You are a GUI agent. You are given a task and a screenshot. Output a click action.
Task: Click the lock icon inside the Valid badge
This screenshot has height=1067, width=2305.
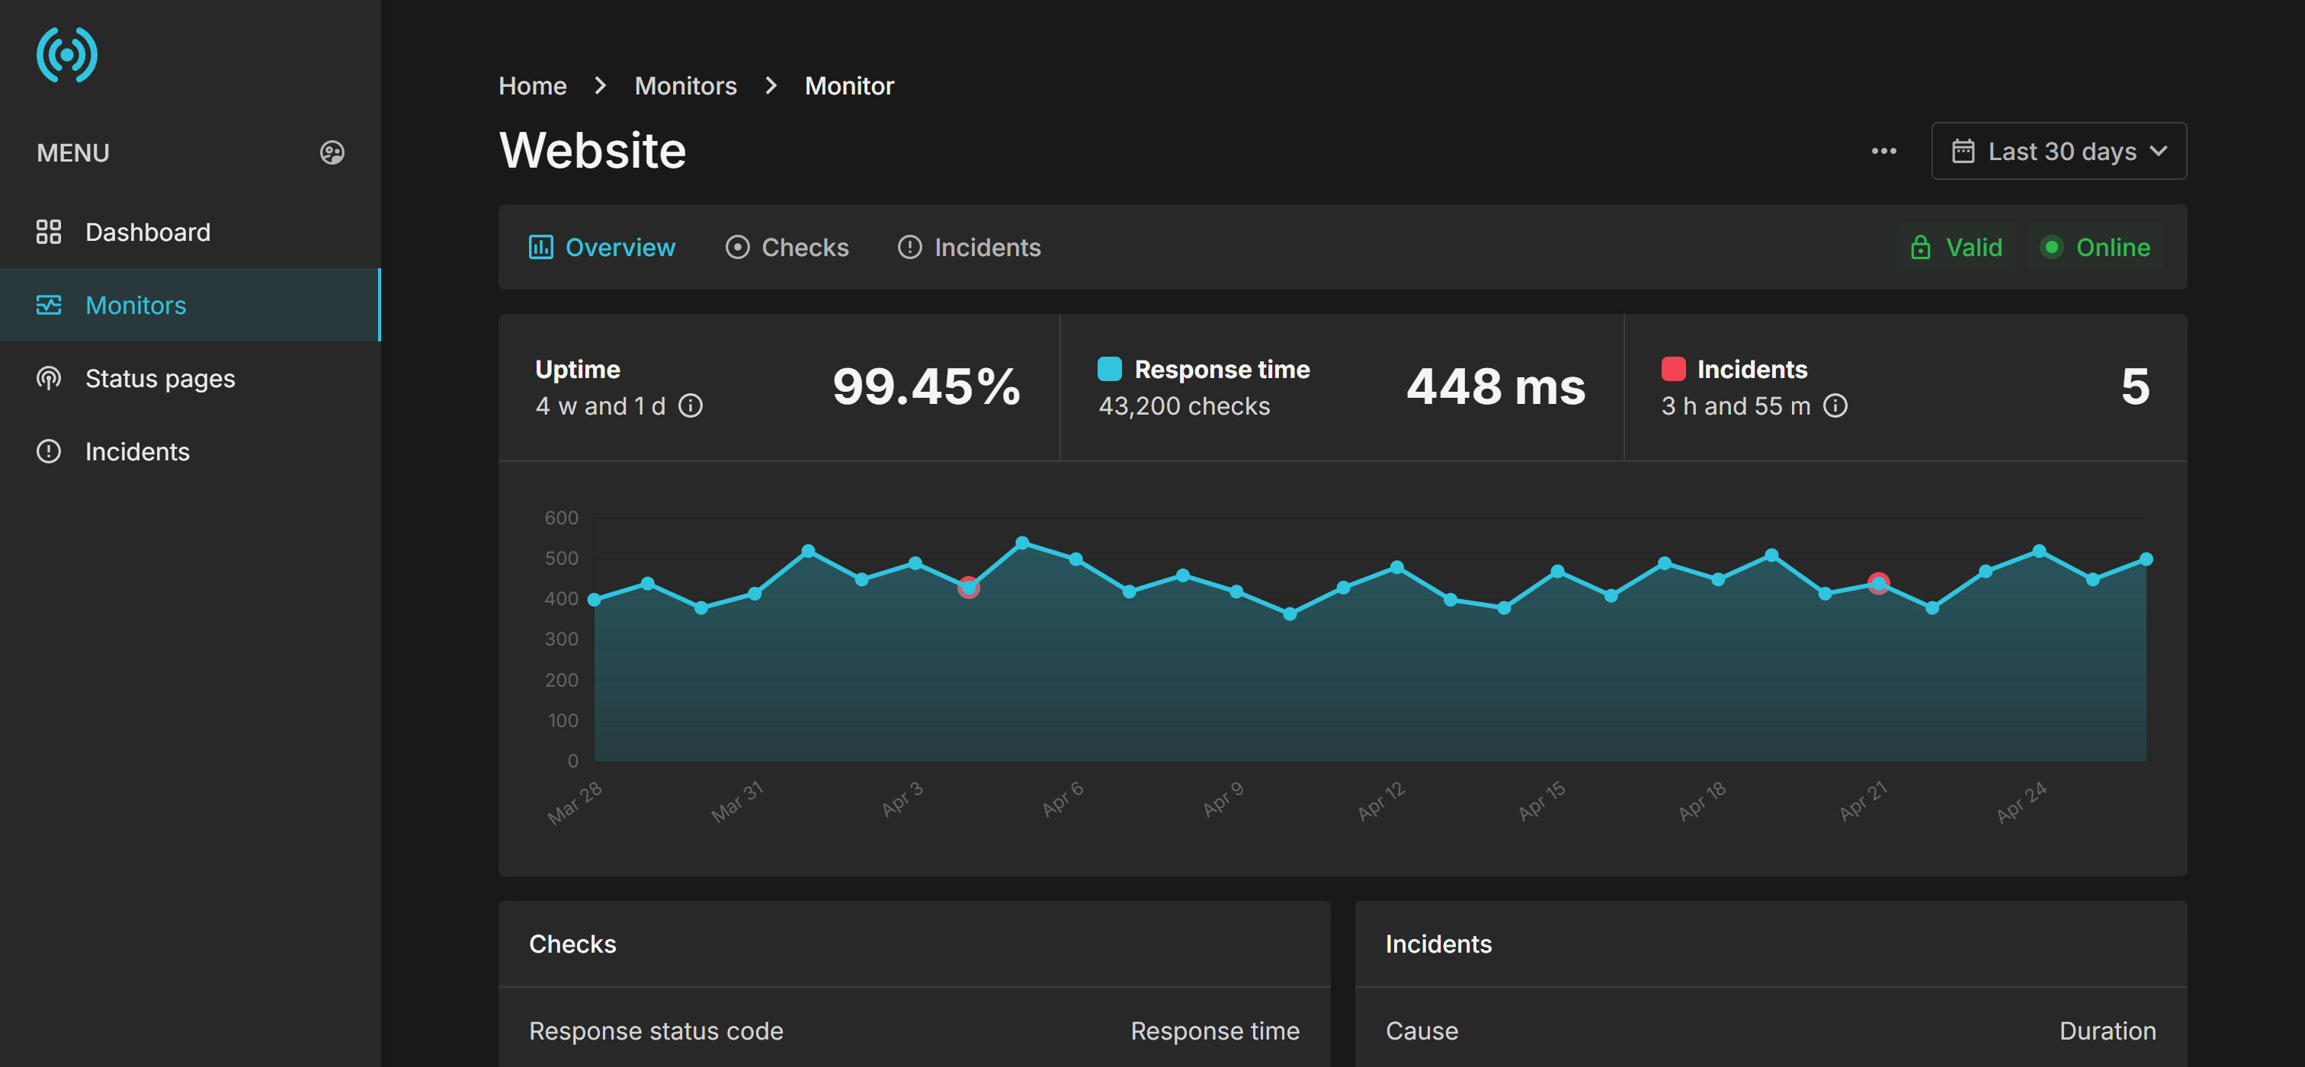pyautogui.click(x=1921, y=247)
